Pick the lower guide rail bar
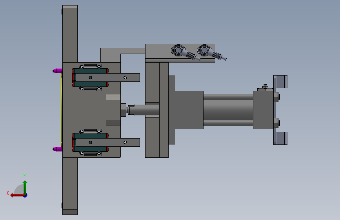This screenshot has height=220, width=340. [107, 142]
